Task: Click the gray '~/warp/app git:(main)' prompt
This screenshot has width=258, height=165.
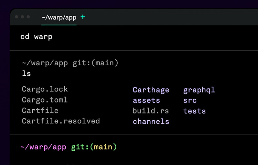Action: 70,63
